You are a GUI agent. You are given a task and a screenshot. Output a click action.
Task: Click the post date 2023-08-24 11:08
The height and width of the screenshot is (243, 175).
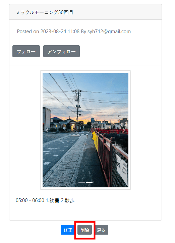(60, 32)
